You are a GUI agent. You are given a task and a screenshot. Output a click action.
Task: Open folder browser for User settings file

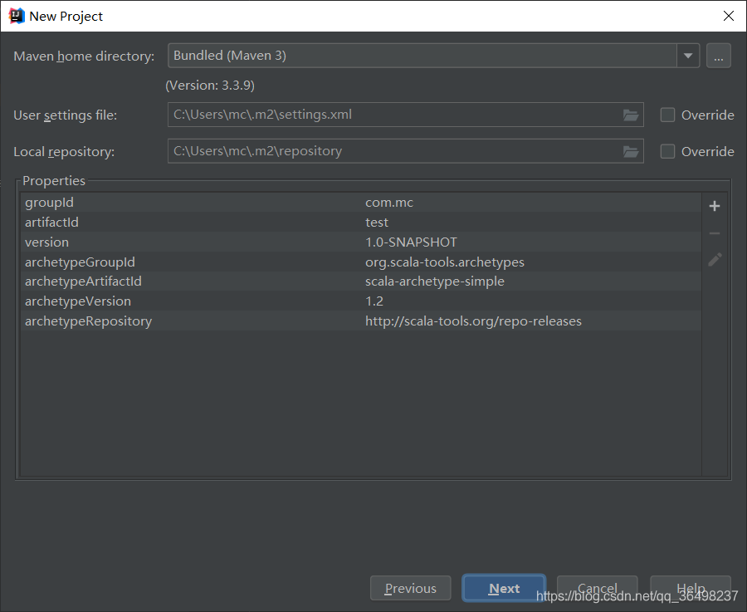point(630,115)
